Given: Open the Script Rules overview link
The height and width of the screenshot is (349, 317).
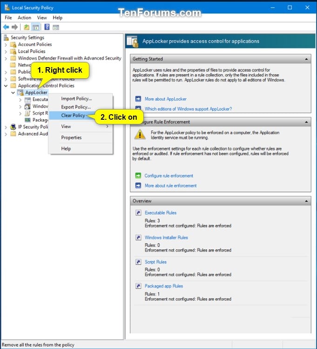Looking at the screenshot, I should coord(155,262).
